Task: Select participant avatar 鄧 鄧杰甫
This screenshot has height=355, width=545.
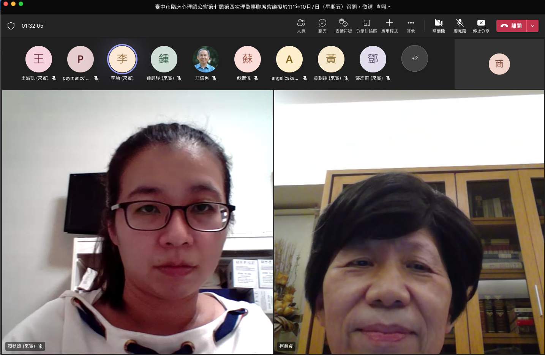Action: coord(373,59)
